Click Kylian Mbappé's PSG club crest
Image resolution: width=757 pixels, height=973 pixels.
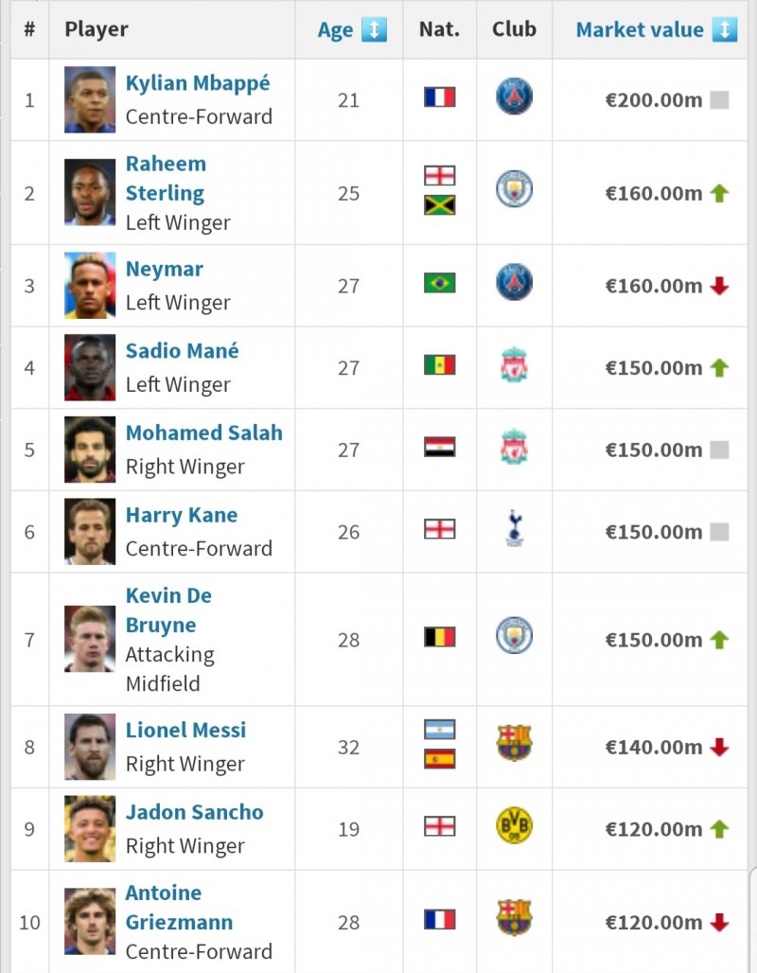pos(514,97)
